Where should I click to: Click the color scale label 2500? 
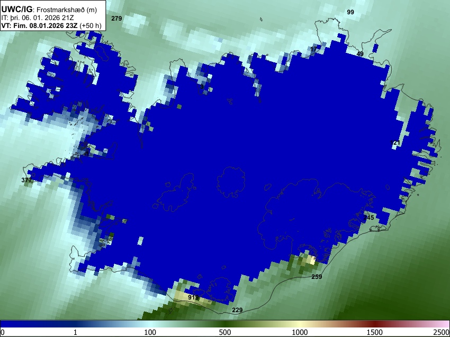coord(442,332)
